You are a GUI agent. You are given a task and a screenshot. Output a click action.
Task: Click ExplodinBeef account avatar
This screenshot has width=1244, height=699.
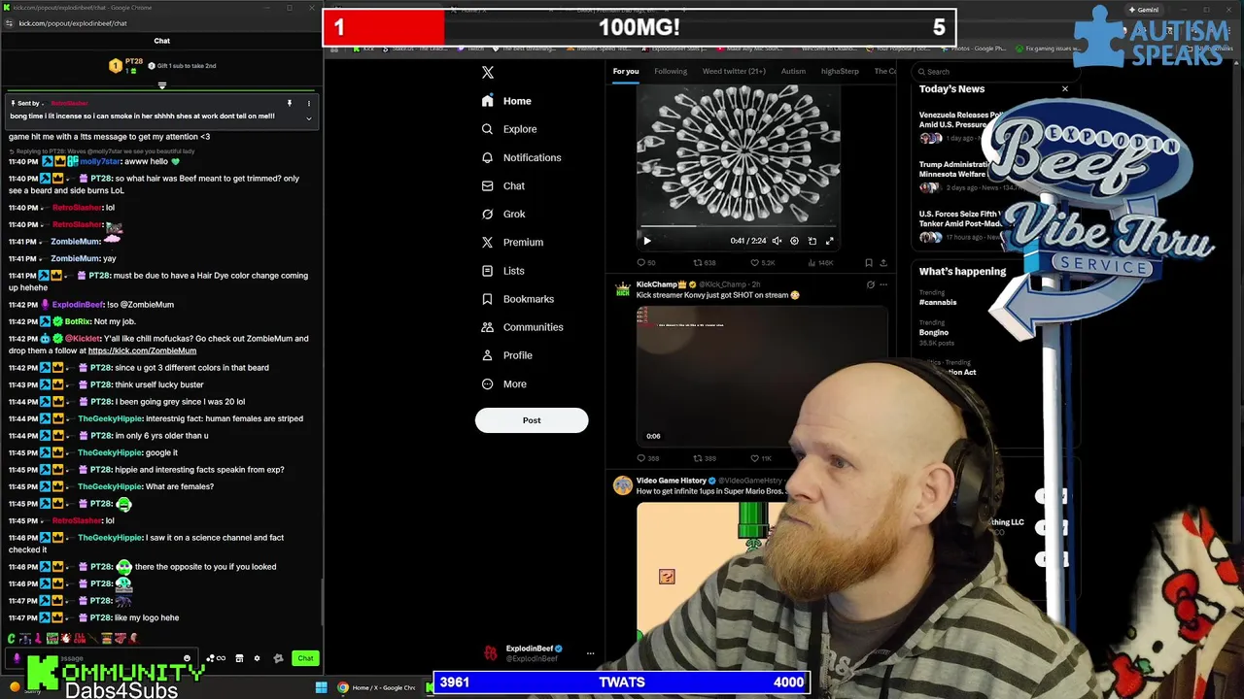tap(491, 653)
